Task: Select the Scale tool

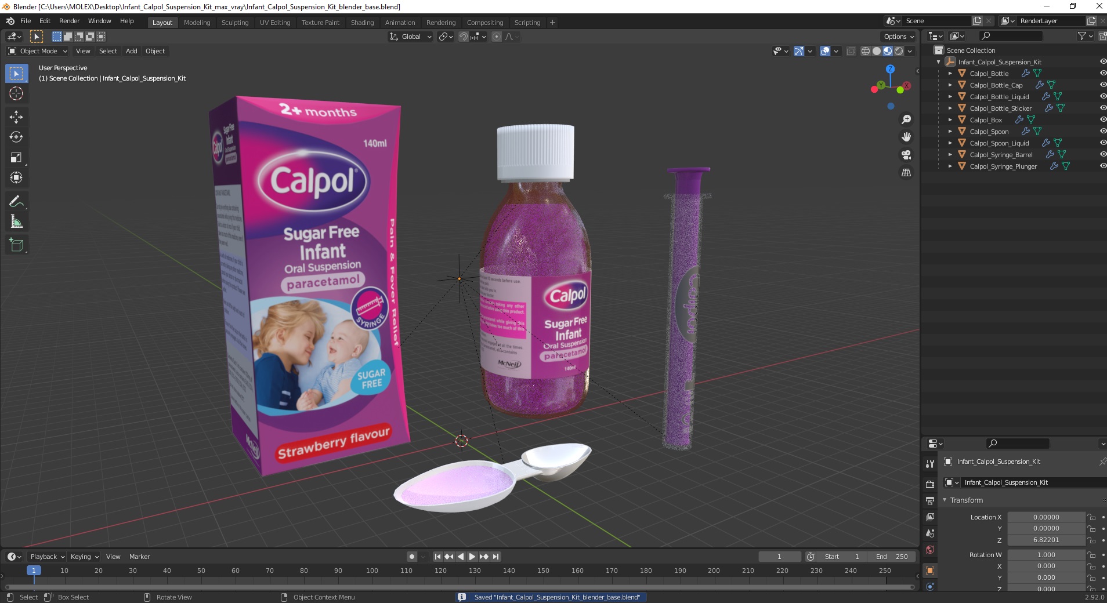Action: tap(16, 157)
